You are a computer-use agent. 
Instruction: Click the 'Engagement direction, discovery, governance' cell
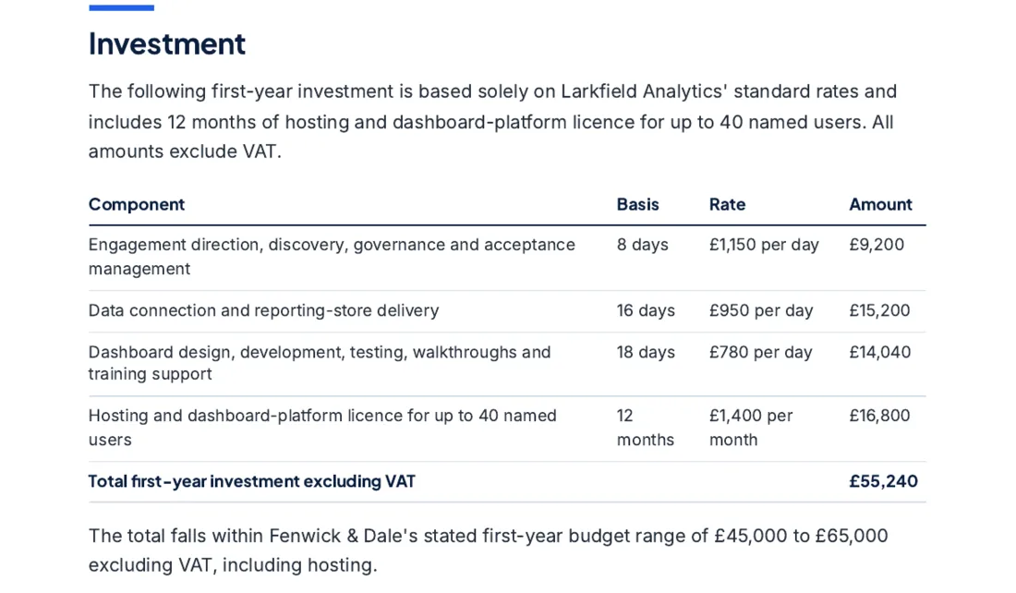pos(332,257)
